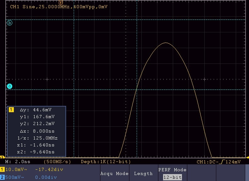Select channel 2 badge in bottom bar
The height and width of the screenshot is (181, 249).
[x=2, y=177]
